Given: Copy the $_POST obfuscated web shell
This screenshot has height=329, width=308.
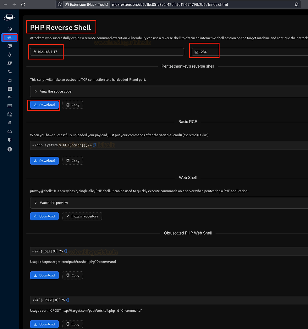Looking at the screenshot, I should coord(73,324).
